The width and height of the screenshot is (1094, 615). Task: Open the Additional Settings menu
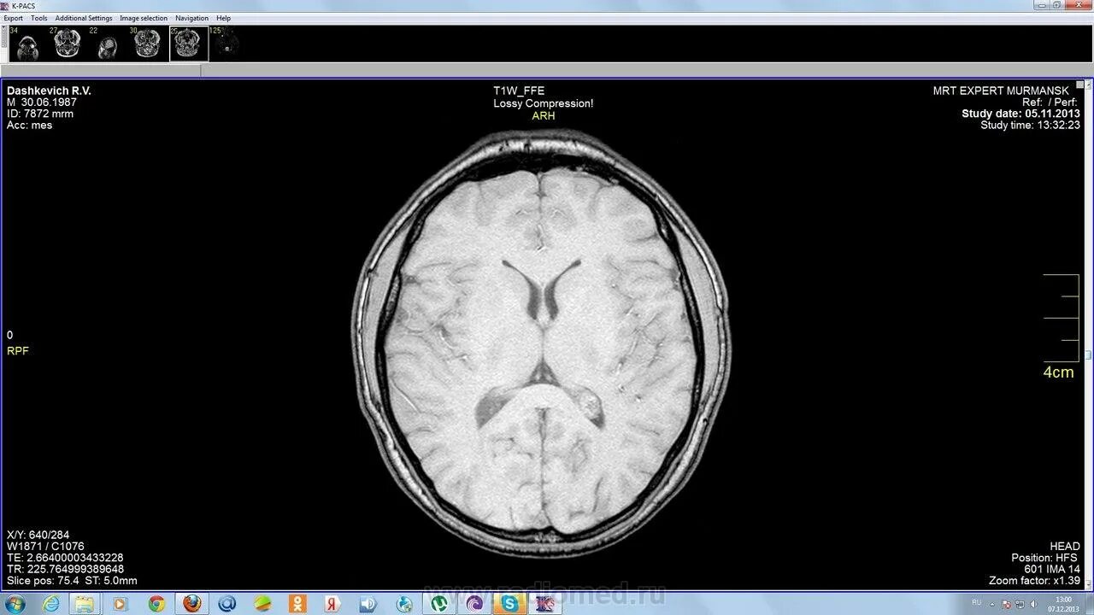(84, 18)
